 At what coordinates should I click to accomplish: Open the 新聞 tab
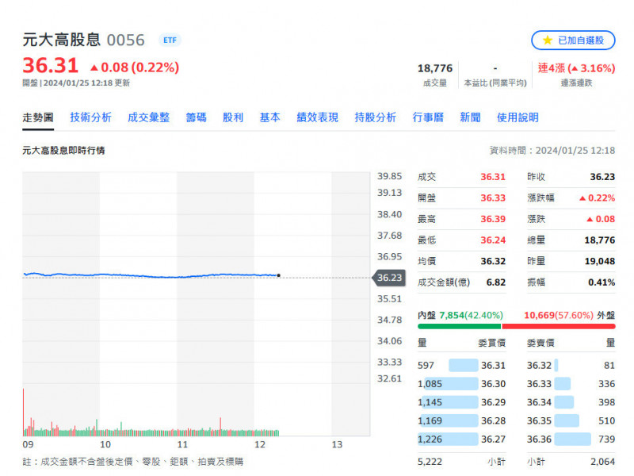point(470,117)
